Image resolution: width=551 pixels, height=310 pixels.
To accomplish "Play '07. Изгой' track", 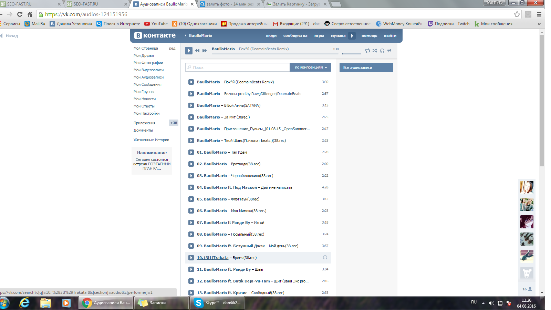I will [191, 223].
